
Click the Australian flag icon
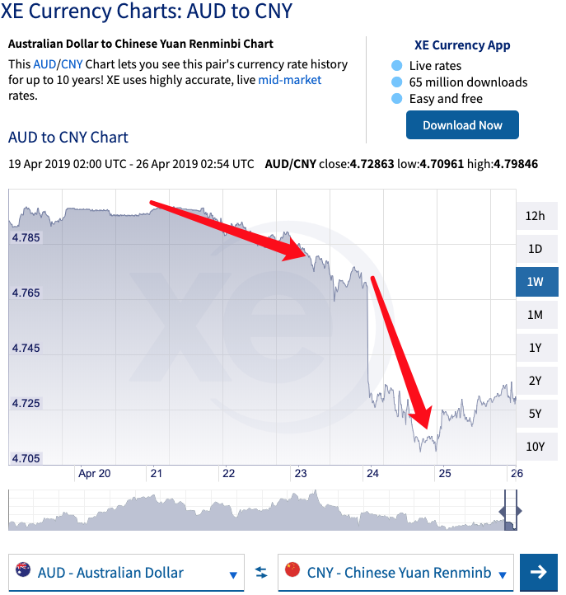pyautogui.click(x=23, y=570)
